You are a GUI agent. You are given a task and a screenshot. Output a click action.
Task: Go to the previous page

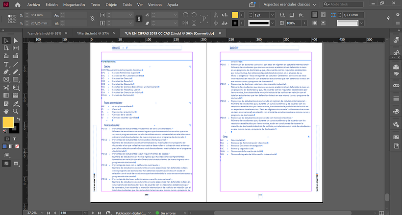(x=55, y=213)
